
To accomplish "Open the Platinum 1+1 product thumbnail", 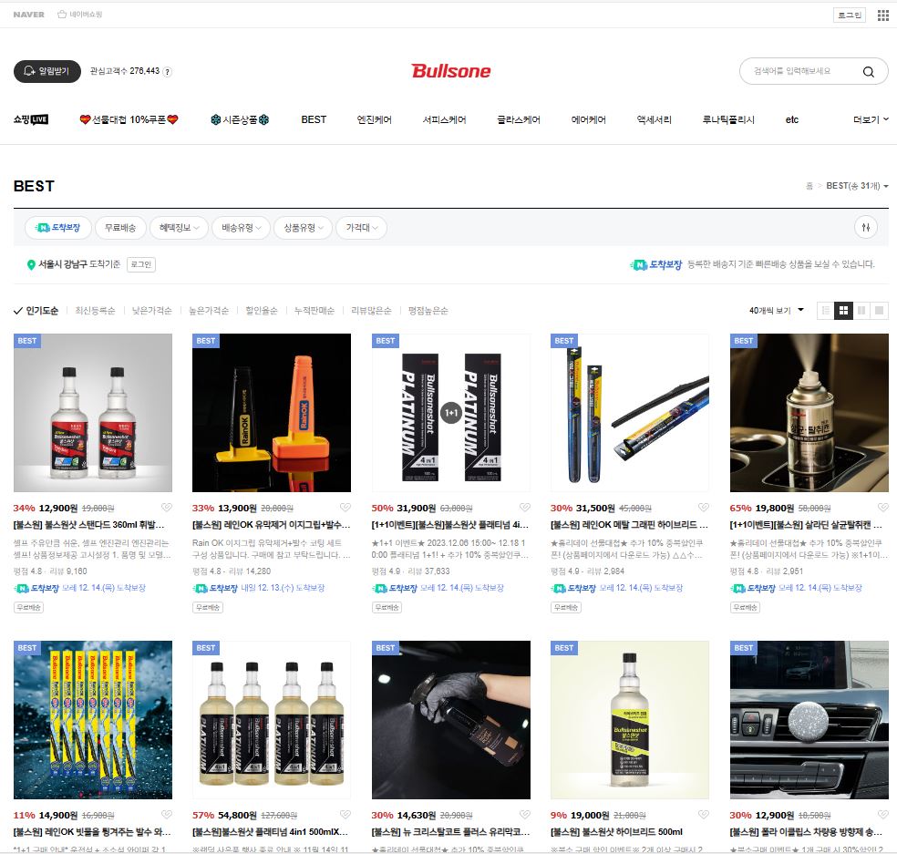I will (x=451, y=413).
